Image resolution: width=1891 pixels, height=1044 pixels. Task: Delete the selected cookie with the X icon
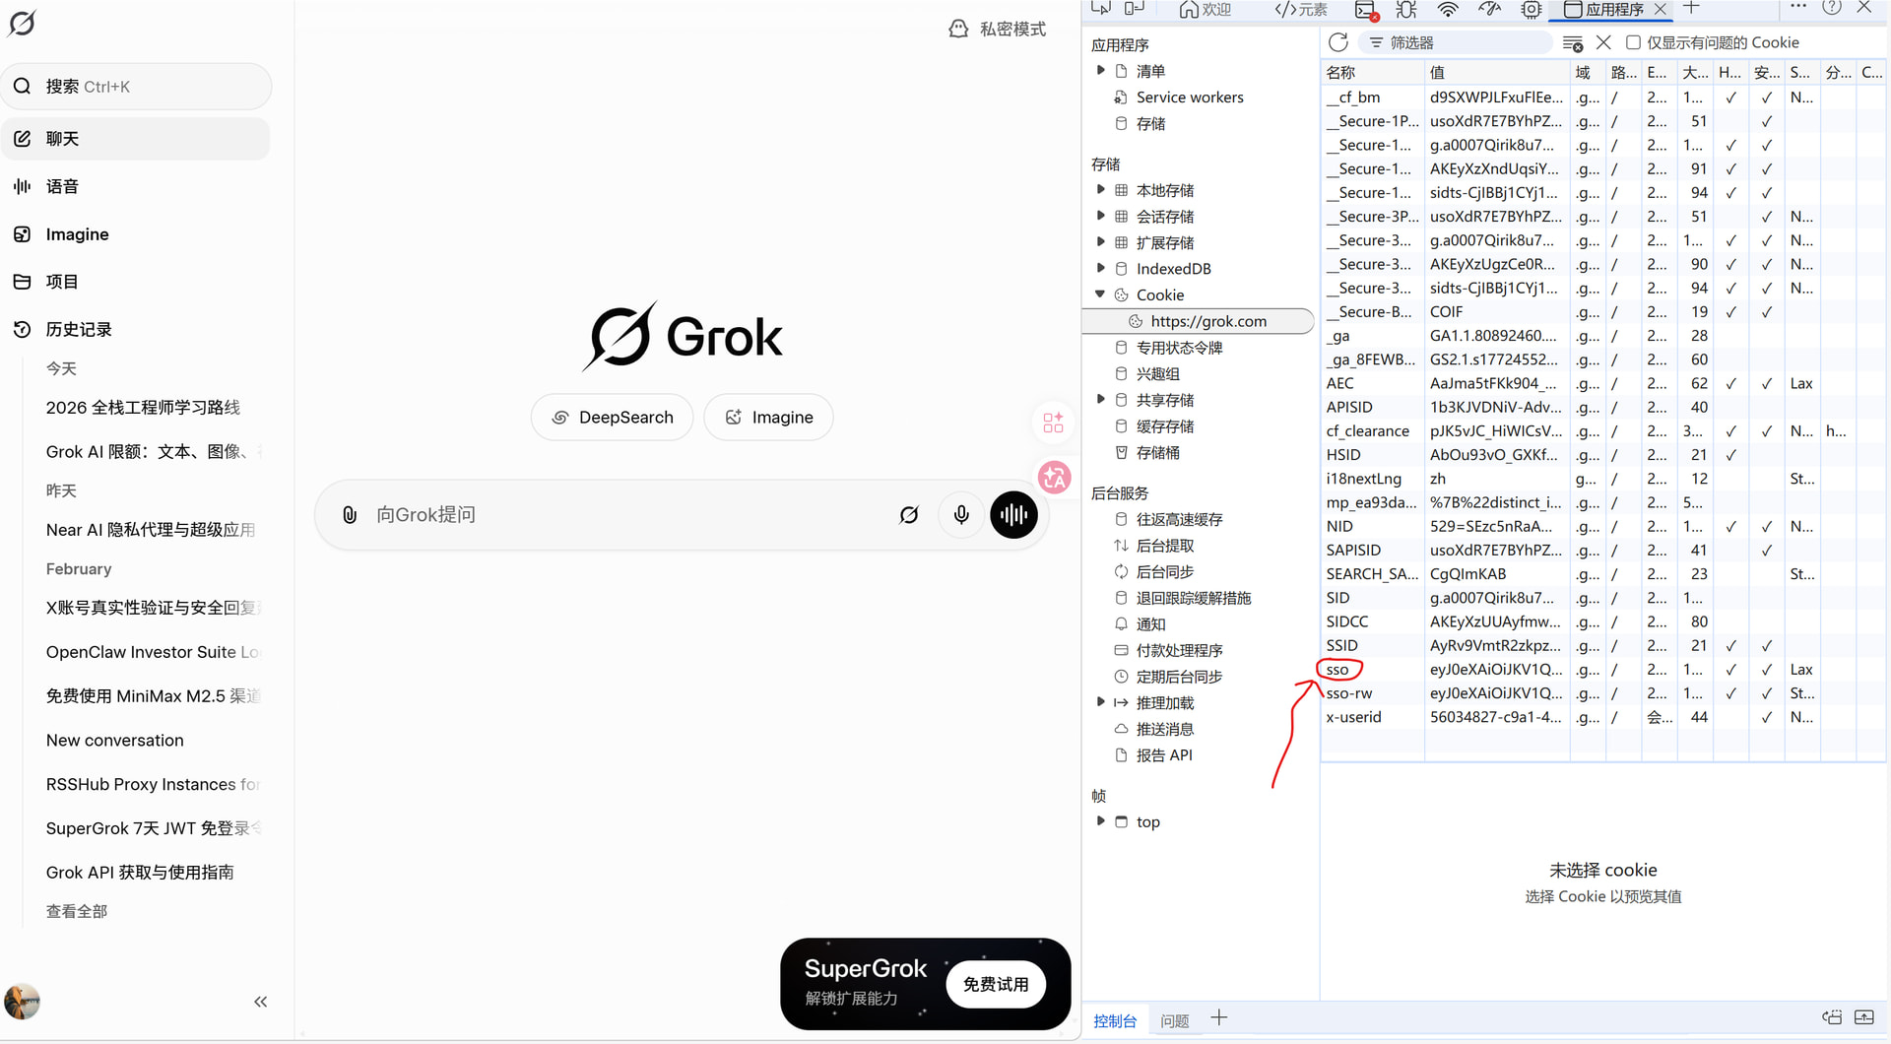[1603, 42]
